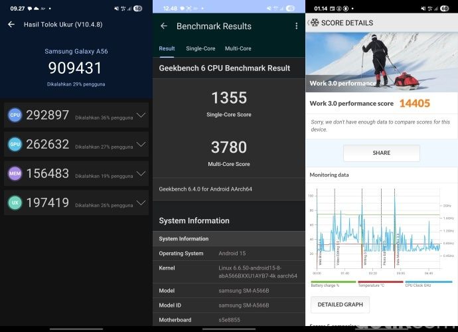
Task: Tap Geekbench 6 CPU Benchmark Result heading
Action: (224, 68)
